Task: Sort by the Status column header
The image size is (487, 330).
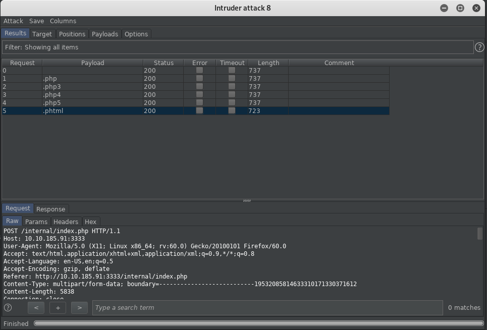Action: [164, 63]
